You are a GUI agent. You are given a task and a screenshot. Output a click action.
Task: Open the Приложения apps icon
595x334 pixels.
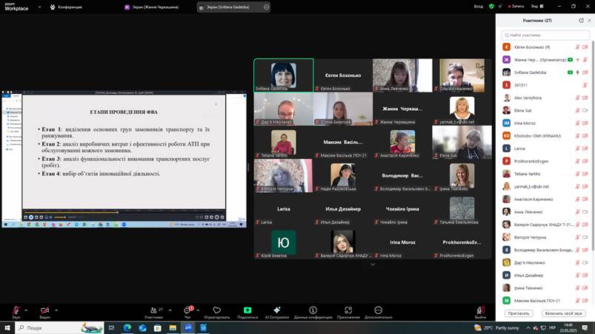click(348, 311)
